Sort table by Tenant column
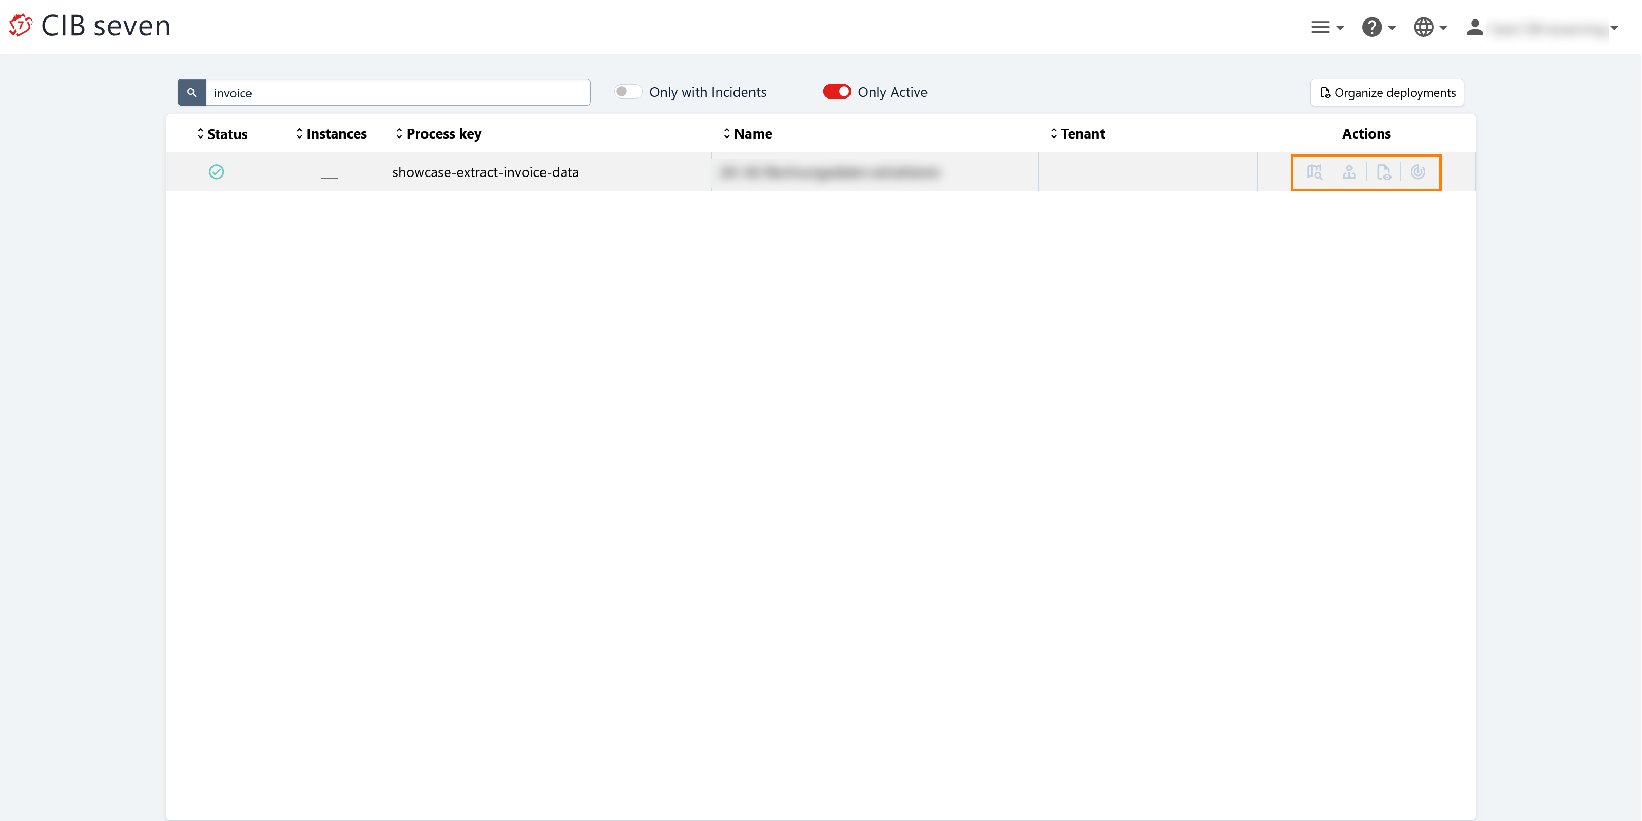 (x=1077, y=134)
